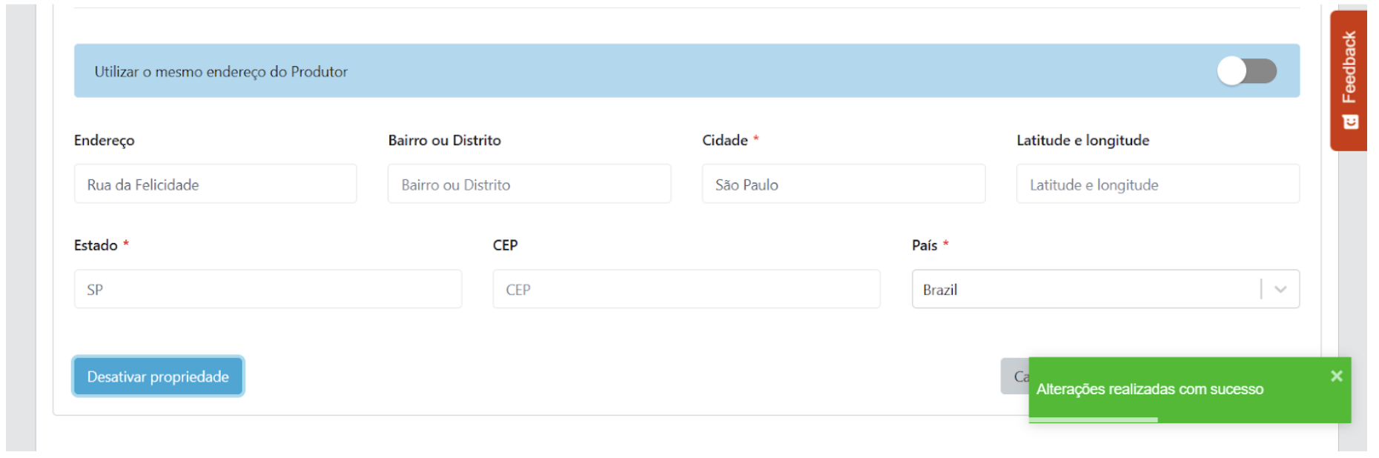1379x458 pixels.
Task: Expand the País dropdown chevron arrow
Action: pyautogui.click(x=1280, y=289)
